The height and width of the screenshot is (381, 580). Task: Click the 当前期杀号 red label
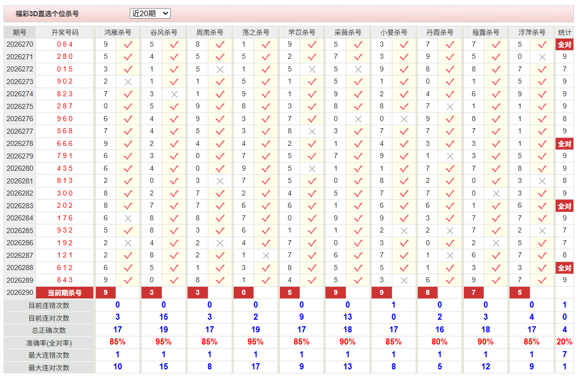click(x=65, y=293)
